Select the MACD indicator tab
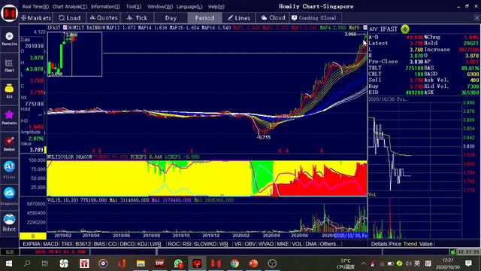Image resolution: width=481 pixels, height=271 pixels. coord(50,244)
